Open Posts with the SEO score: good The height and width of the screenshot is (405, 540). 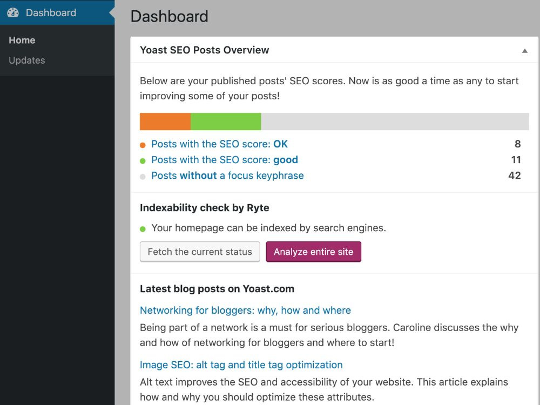(225, 160)
